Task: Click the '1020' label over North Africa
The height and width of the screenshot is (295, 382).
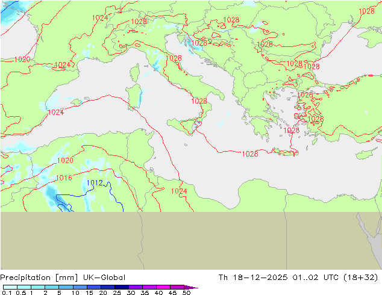Action: click(x=65, y=160)
